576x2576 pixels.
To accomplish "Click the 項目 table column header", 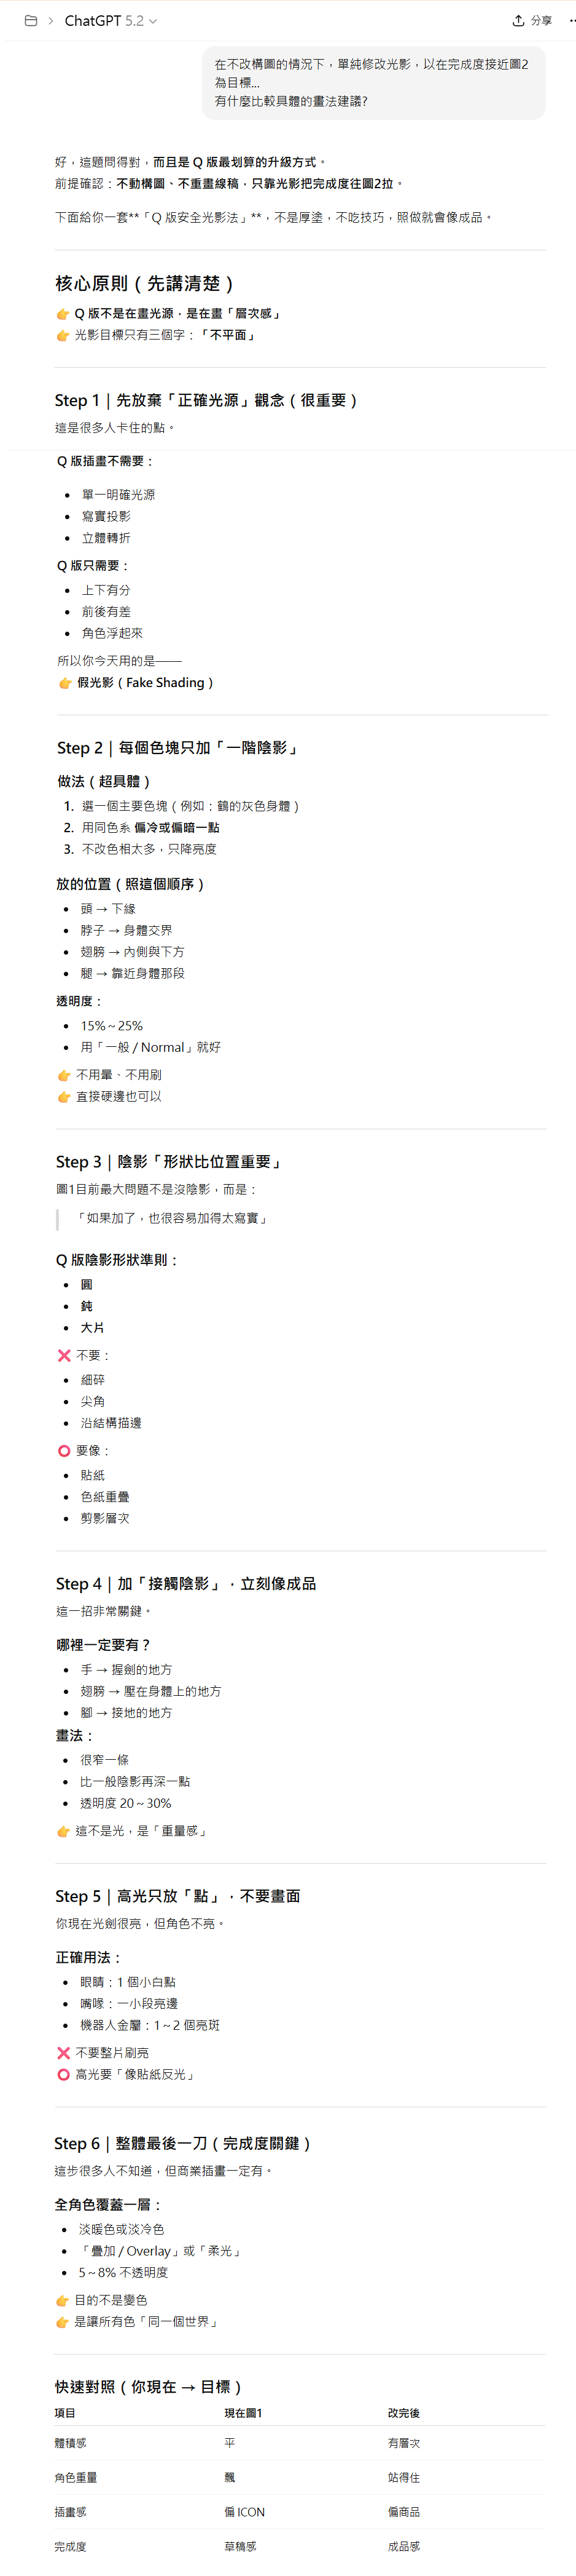I will coord(65,2413).
